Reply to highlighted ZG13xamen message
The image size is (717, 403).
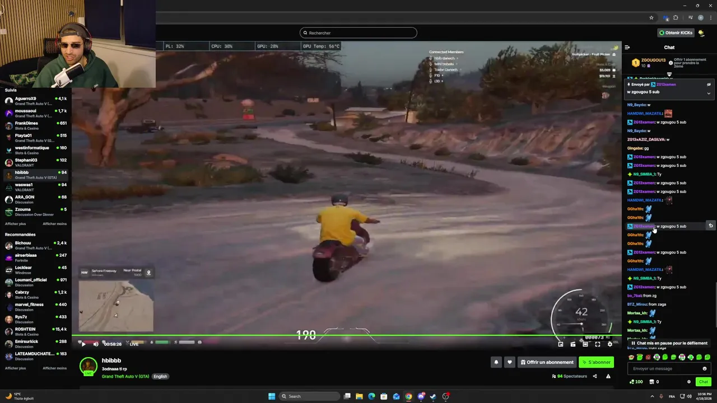[x=710, y=226]
